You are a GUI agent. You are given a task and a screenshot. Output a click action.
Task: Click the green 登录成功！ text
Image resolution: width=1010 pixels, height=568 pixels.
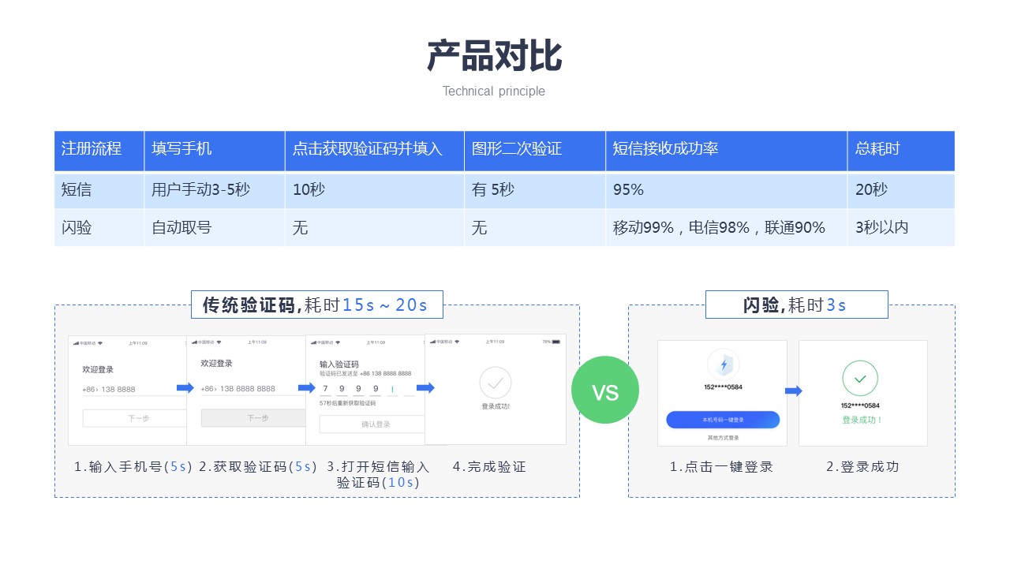pos(862,420)
